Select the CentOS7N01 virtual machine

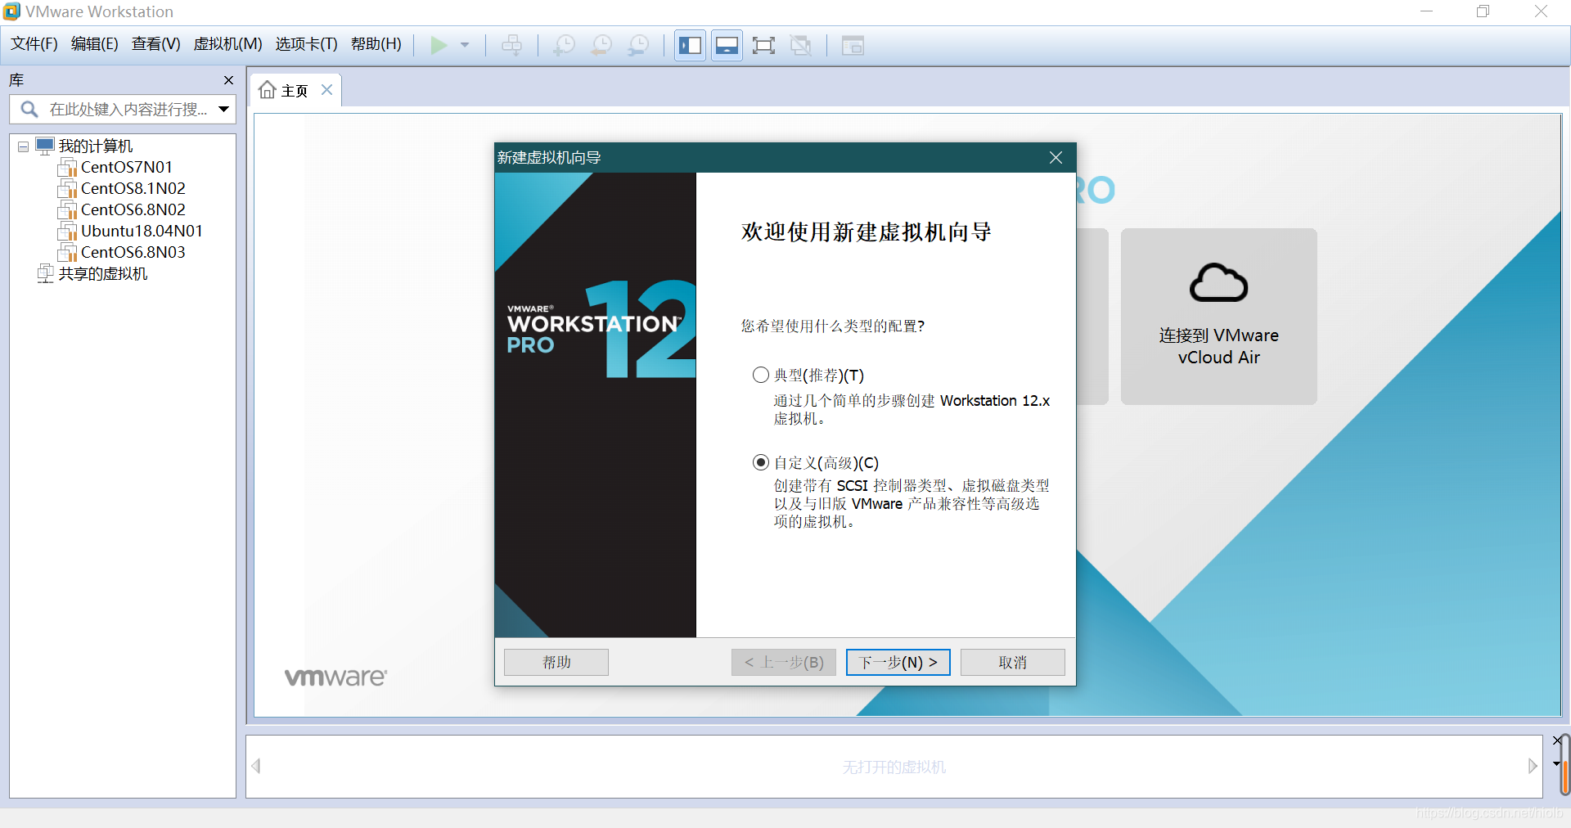[127, 168]
